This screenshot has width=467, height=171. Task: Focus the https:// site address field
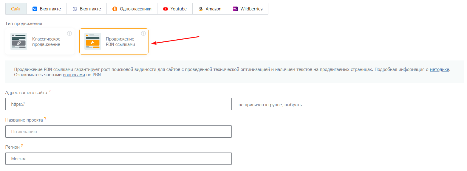118,104
